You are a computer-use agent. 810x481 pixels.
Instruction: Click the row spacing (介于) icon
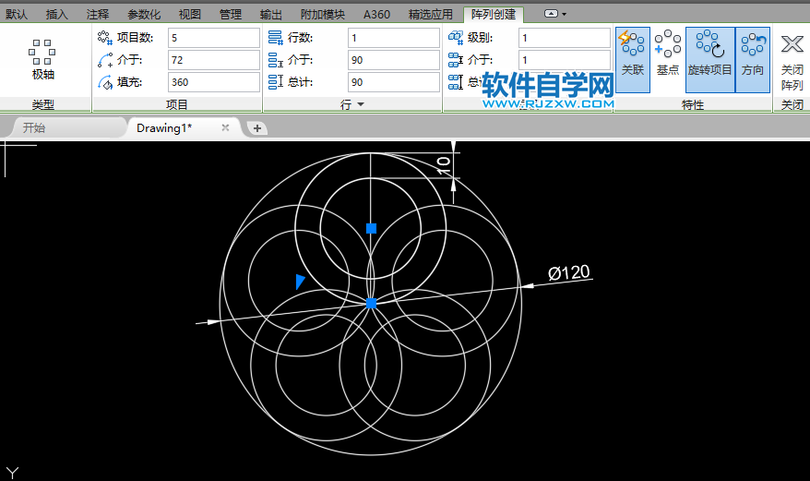coord(275,60)
